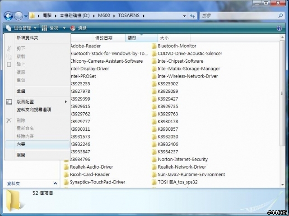Select the Ricoh-Card-Reader folder icon
This screenshot has height=216, width=289.
[x=66, y=175]
